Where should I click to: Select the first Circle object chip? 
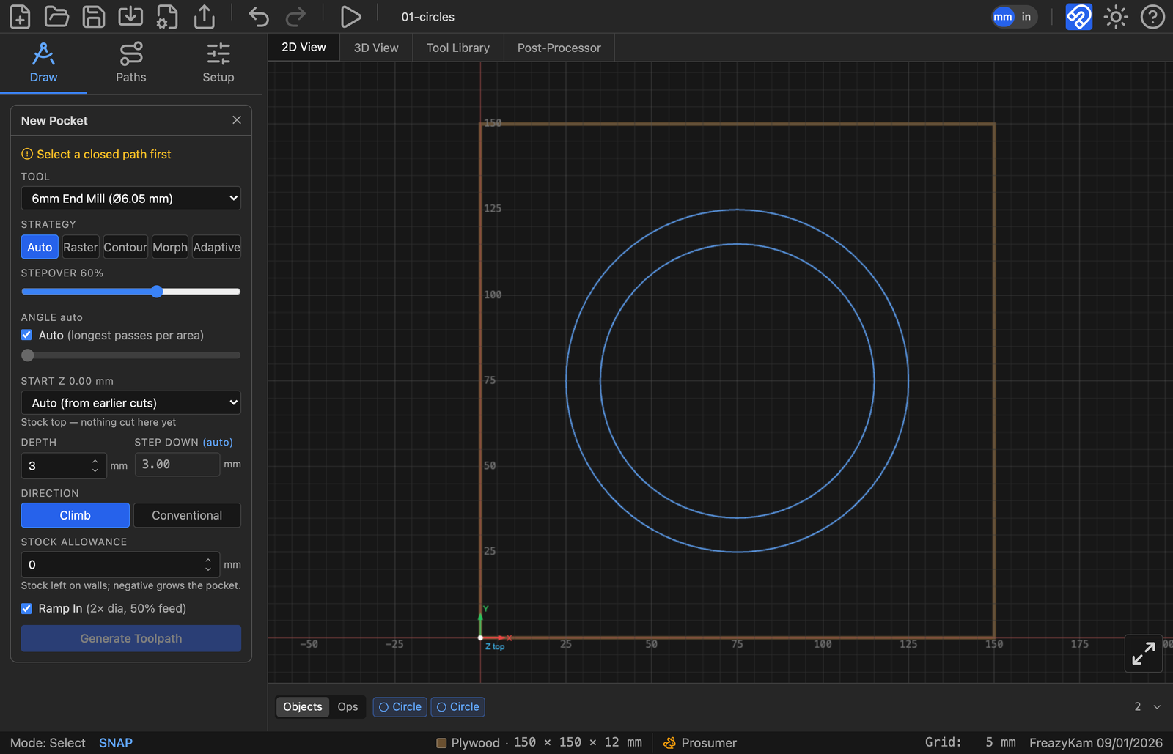click(400, 706)
